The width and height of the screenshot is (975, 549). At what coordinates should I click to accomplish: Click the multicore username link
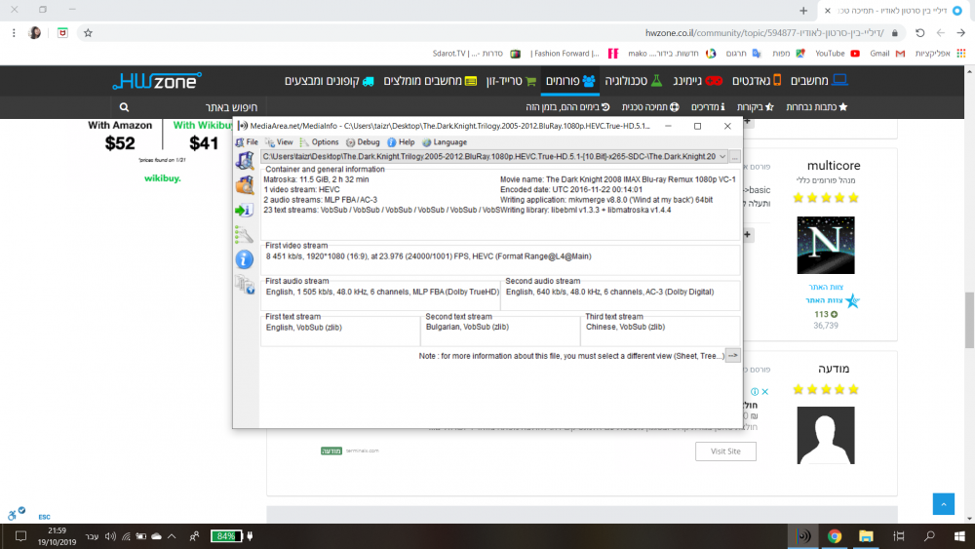point(834,166)
